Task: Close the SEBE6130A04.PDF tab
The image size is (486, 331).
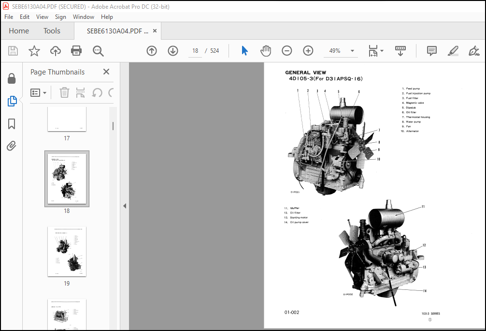Action: click(155, 31)
